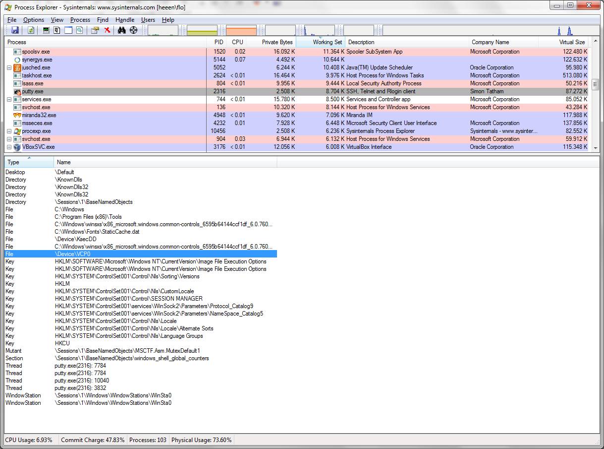Select the C:\Windows\Fonts\StaticCache.dat handle
This screenshot has height=449, width=604.
pyautogui.click(x=141, y=232)
